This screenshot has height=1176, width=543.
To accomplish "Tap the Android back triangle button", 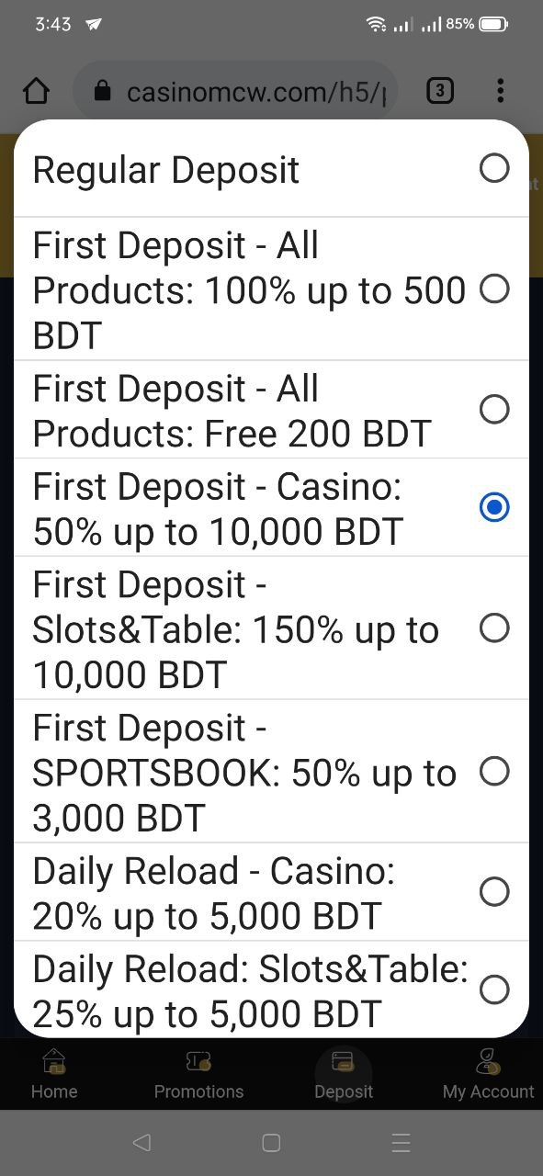I will pyautogui.click(x=141, y=1142).
